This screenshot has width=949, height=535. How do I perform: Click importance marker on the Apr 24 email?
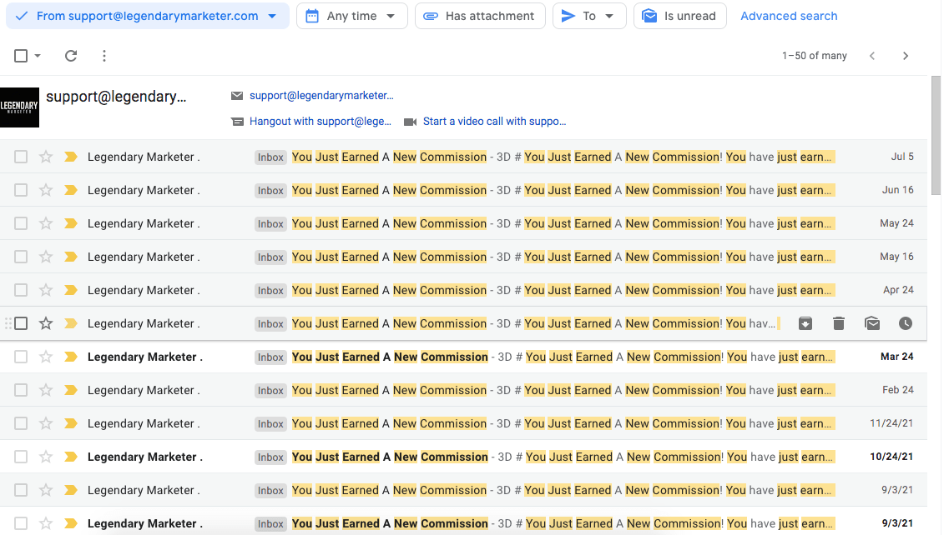71,290
